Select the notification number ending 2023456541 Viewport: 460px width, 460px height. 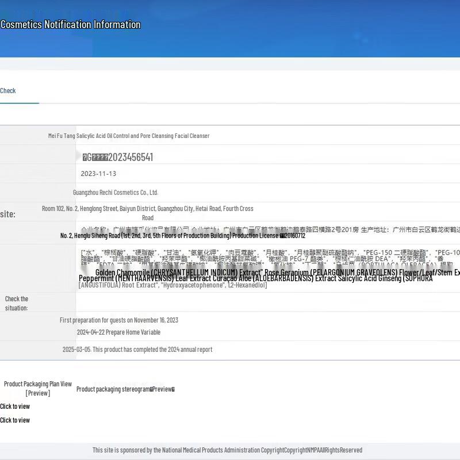[x=118, y=157]
